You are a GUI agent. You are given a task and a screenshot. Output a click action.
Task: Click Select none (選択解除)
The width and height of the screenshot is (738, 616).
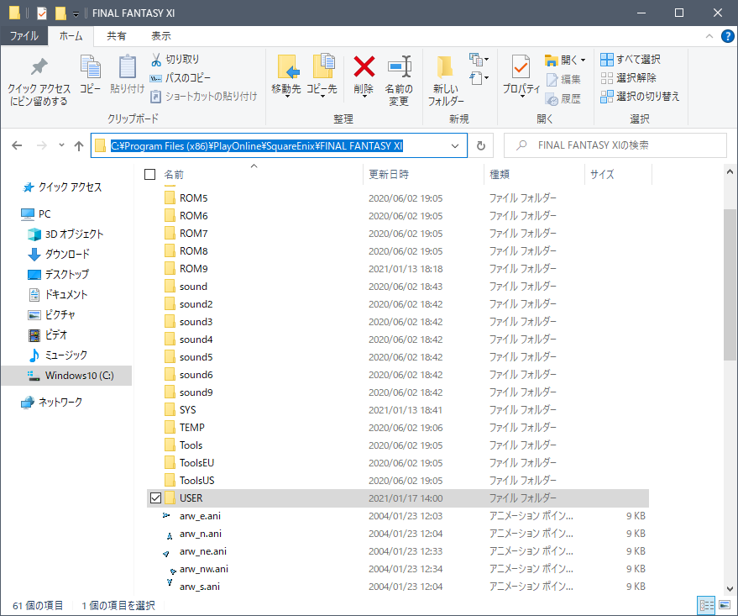tap(628, 77)
